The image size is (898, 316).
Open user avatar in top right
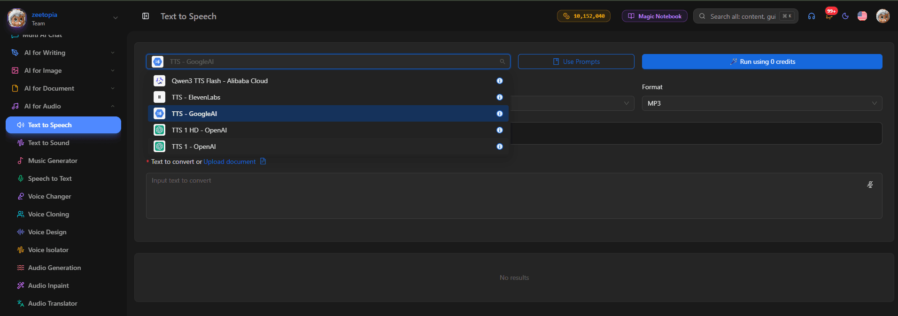[x=883, y=16]
